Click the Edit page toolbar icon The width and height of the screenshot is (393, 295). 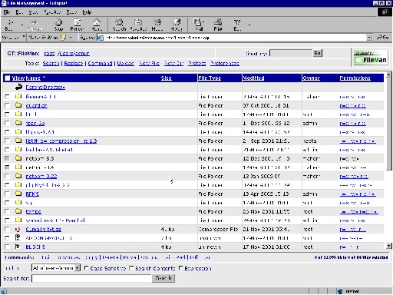pyautogui.click(x=237, y=22)
